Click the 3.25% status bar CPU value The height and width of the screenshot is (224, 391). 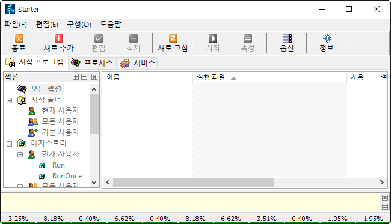[x=18, y=219]
